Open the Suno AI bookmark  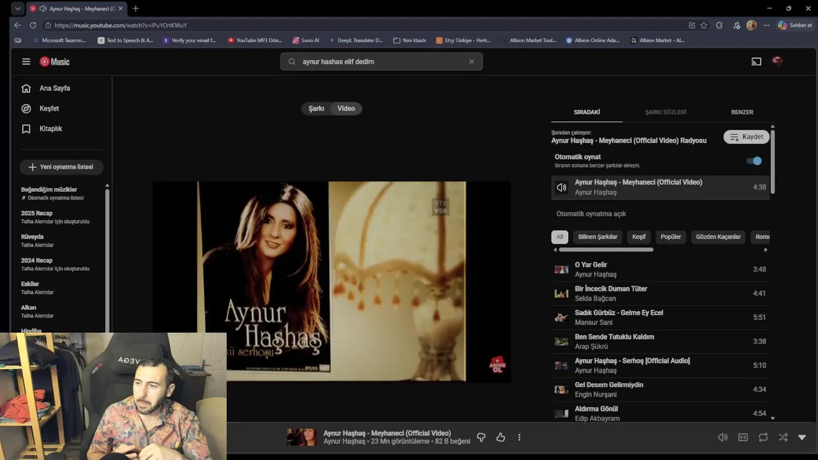pyautogui.click(x=306, y=40)
